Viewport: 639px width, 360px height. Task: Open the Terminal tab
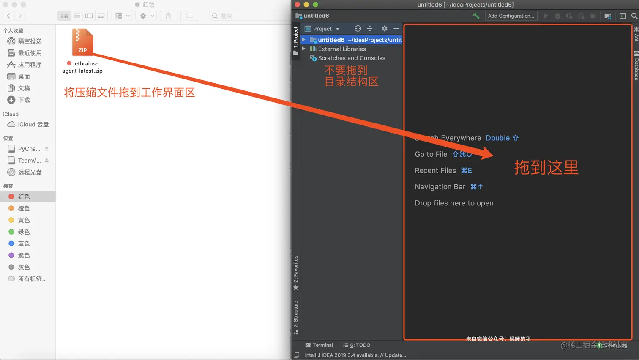pyautogui.click(x=319, y=345)
